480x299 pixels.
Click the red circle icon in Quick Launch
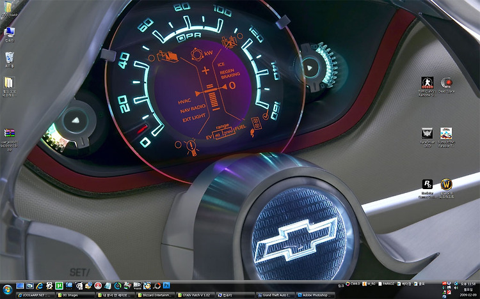pos(98,286)
